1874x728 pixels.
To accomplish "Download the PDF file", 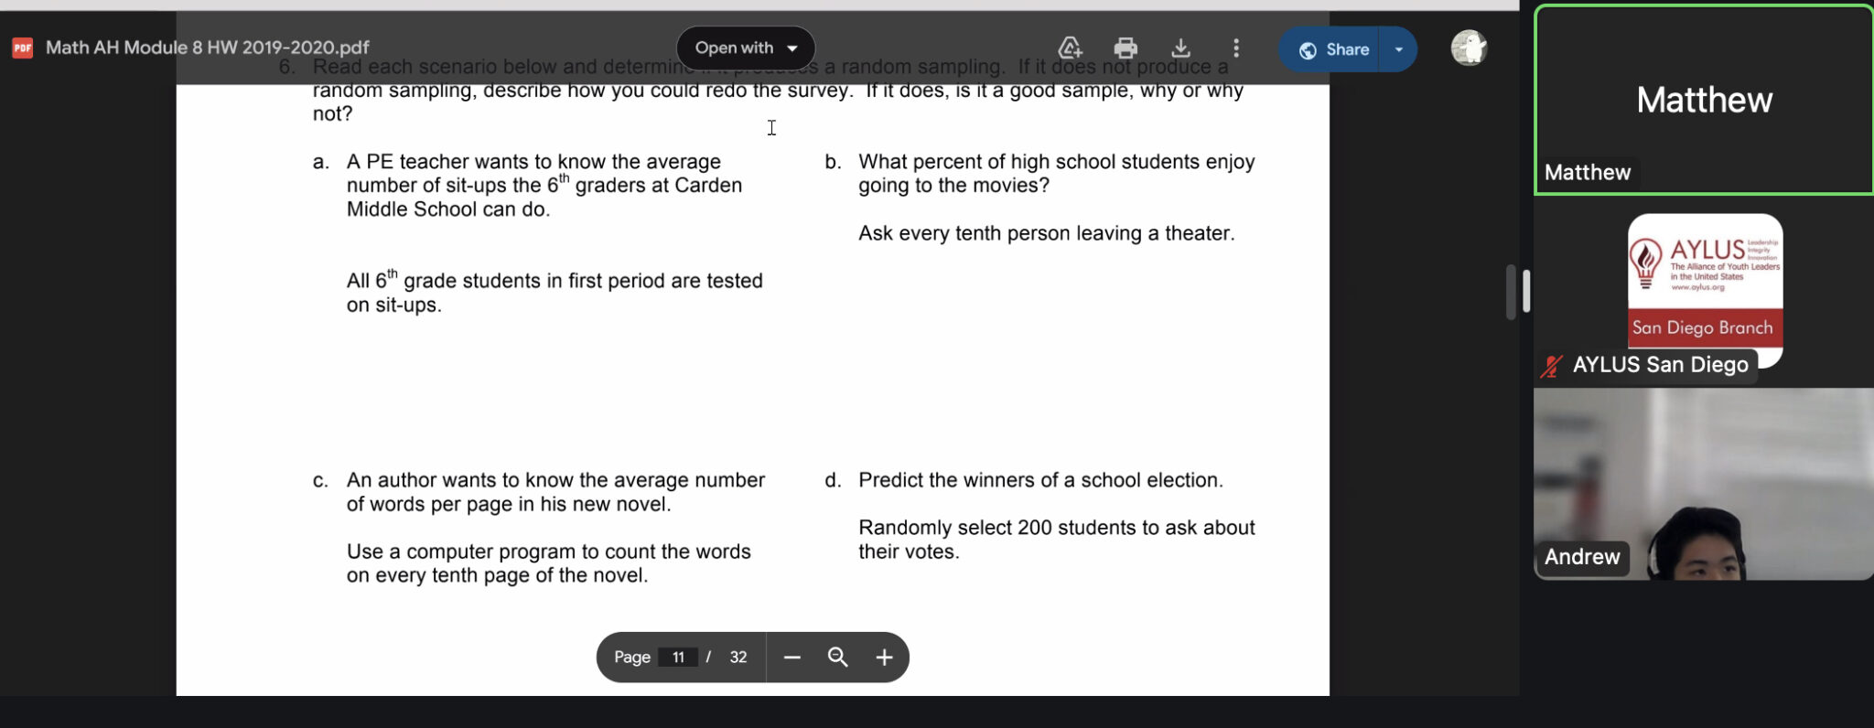I will click(x=1180, y=48).
